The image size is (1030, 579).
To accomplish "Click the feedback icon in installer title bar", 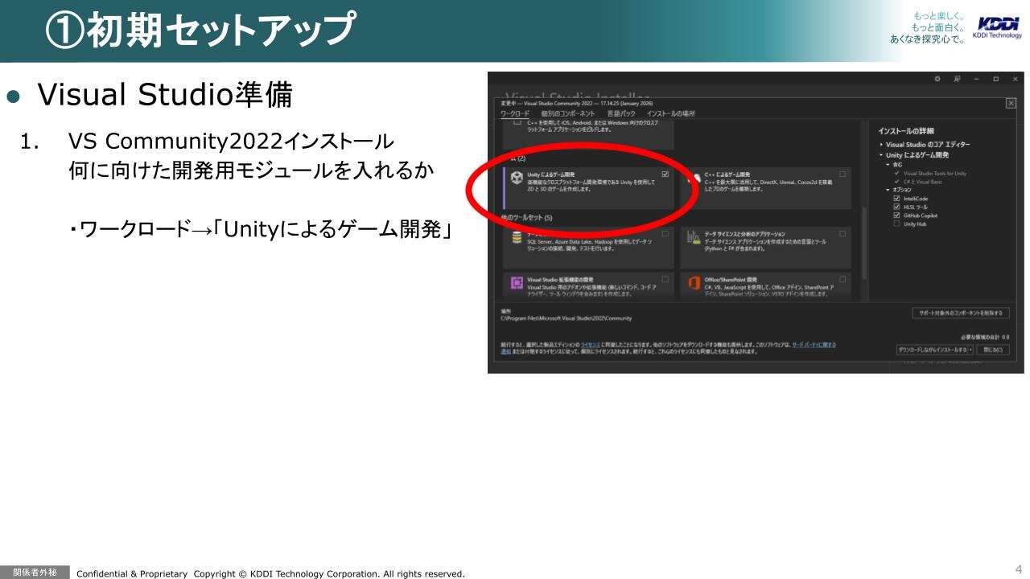I will click(957, 79).
